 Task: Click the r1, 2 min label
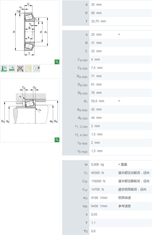click(81, 127)
